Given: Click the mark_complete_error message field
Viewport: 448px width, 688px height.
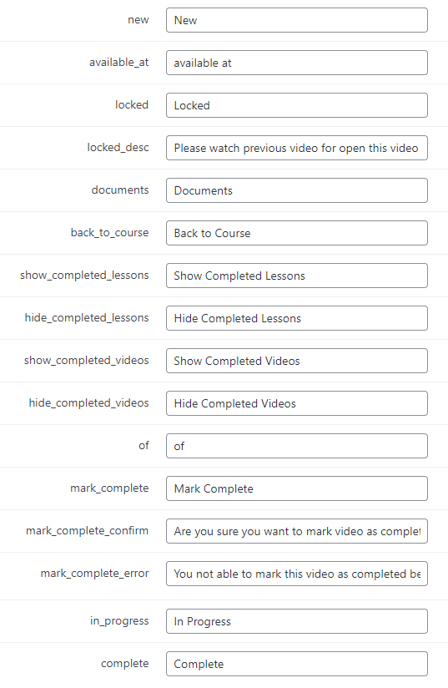Looking at the screenshot, I should [297, 574].
